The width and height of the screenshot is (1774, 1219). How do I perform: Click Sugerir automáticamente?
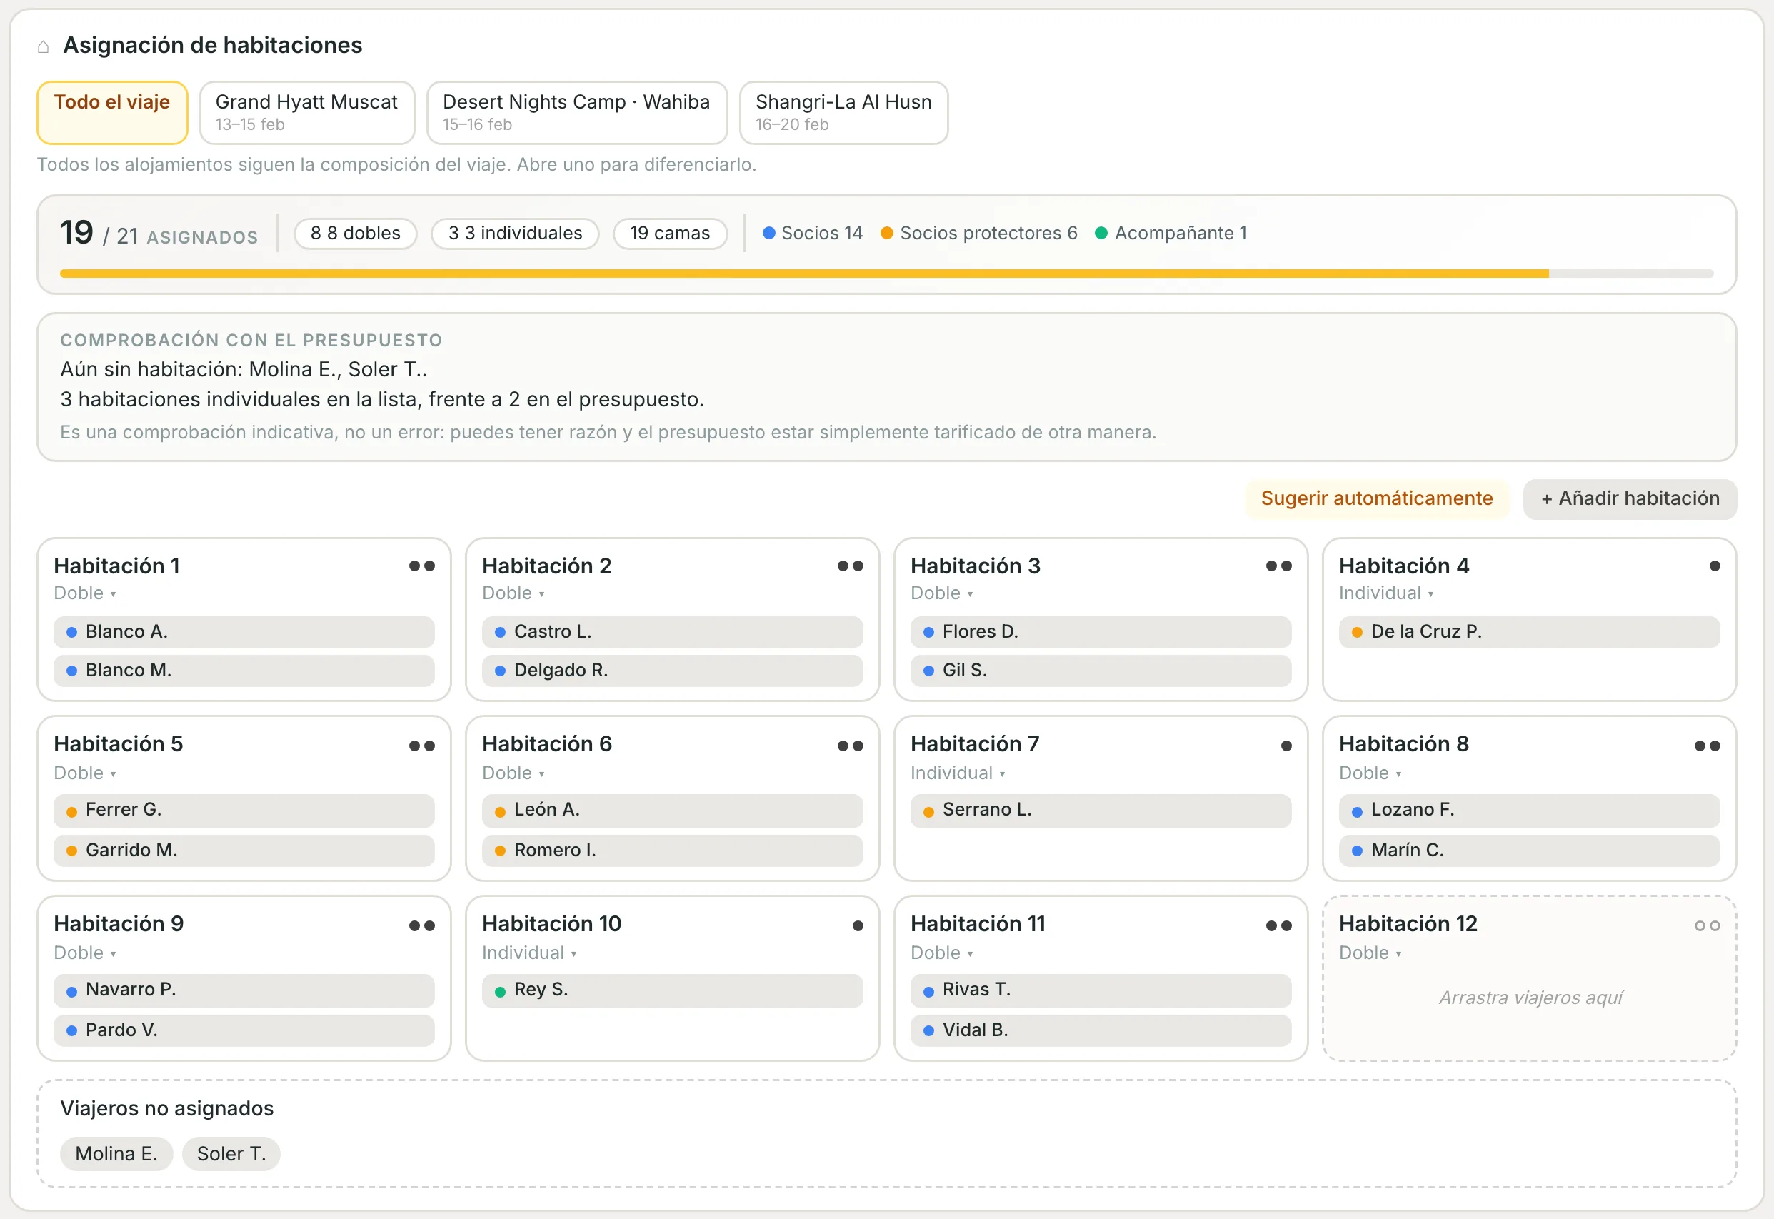[1376, 498]
